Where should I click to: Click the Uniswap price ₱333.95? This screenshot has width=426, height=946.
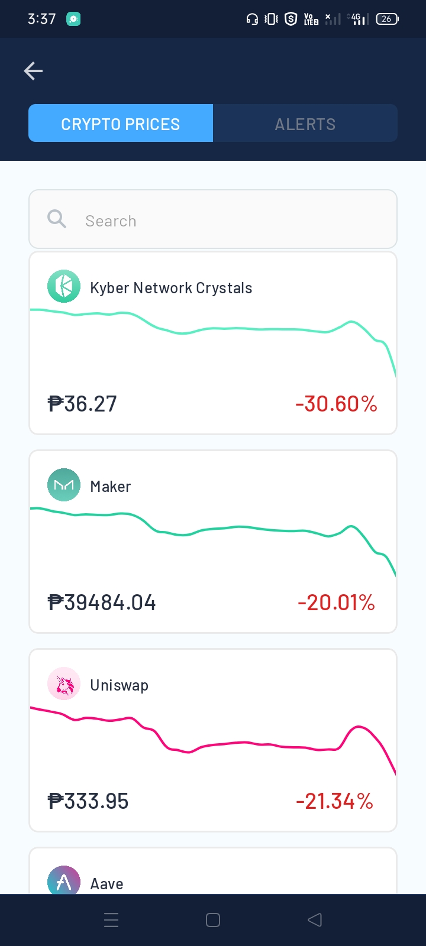pyautogui.click(x=88, y=801)
